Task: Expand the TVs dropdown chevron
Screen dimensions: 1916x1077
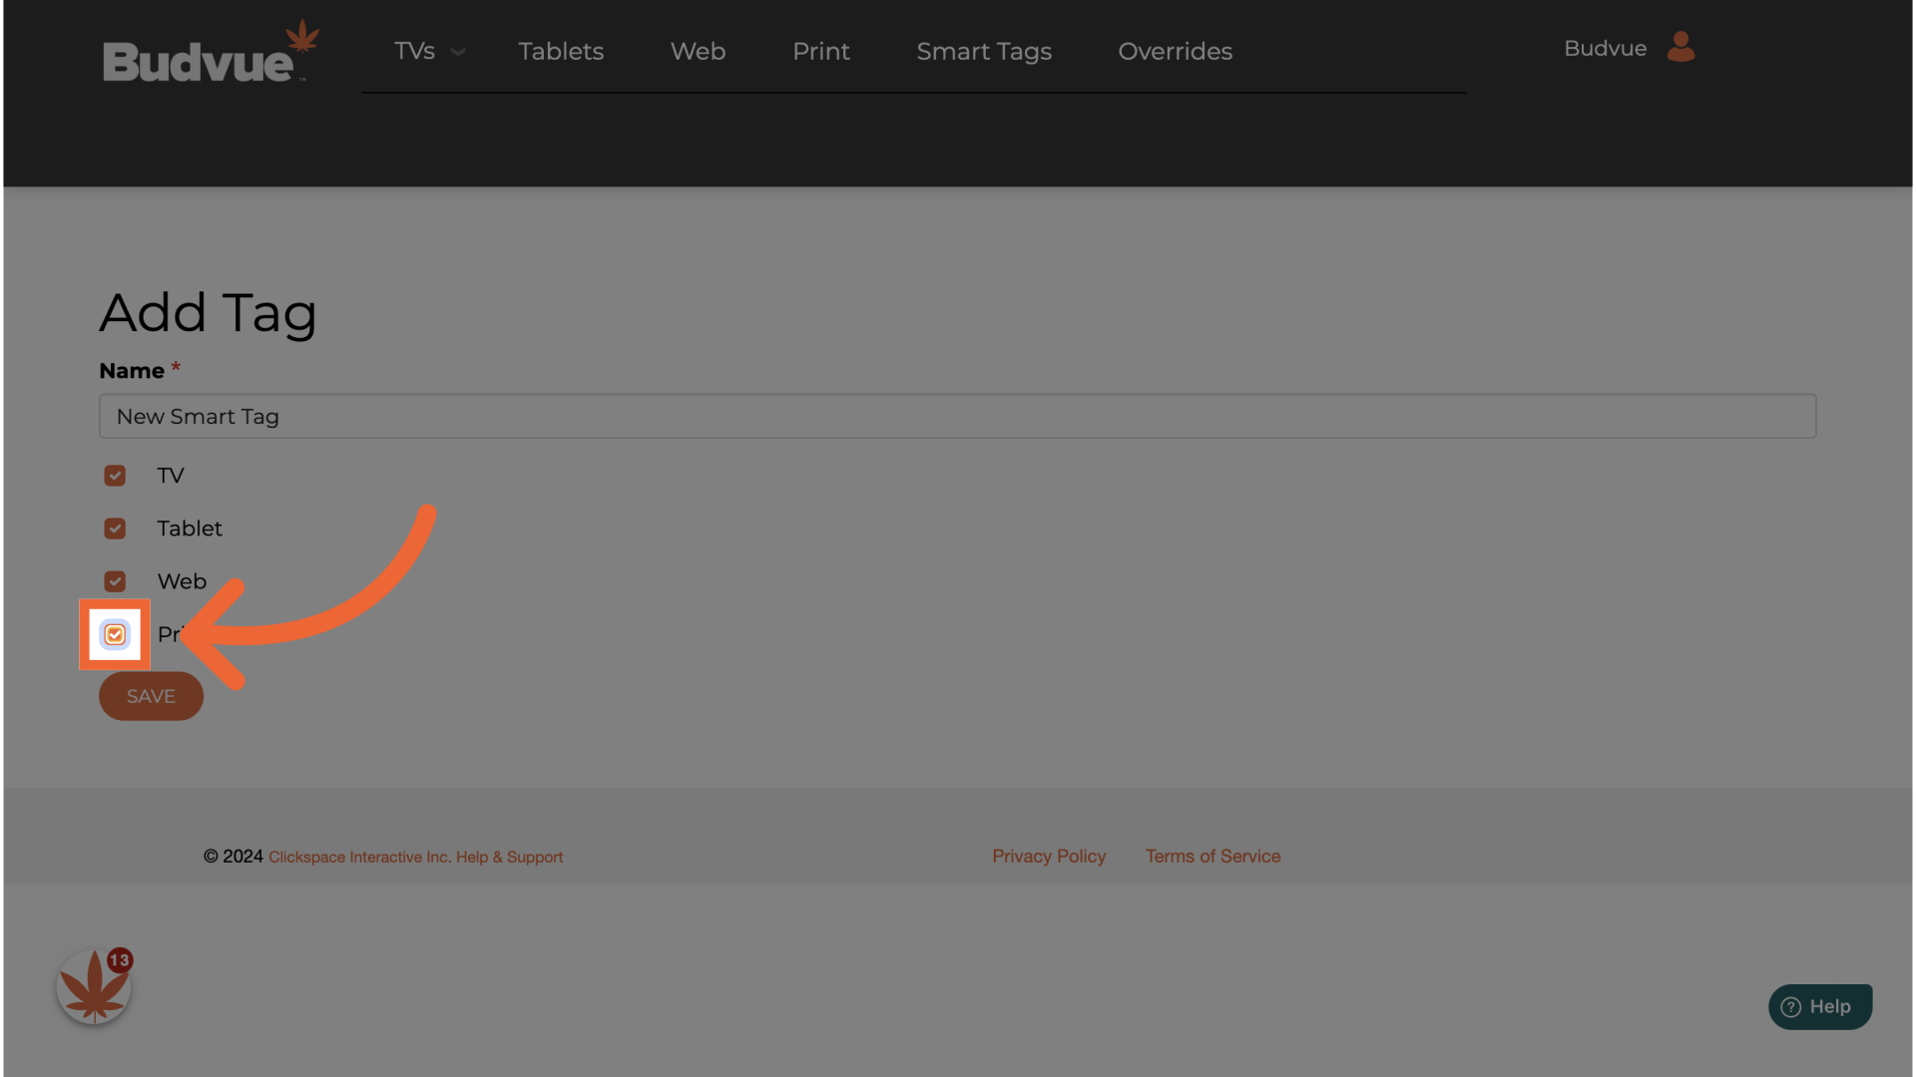Action: (458, 52)
